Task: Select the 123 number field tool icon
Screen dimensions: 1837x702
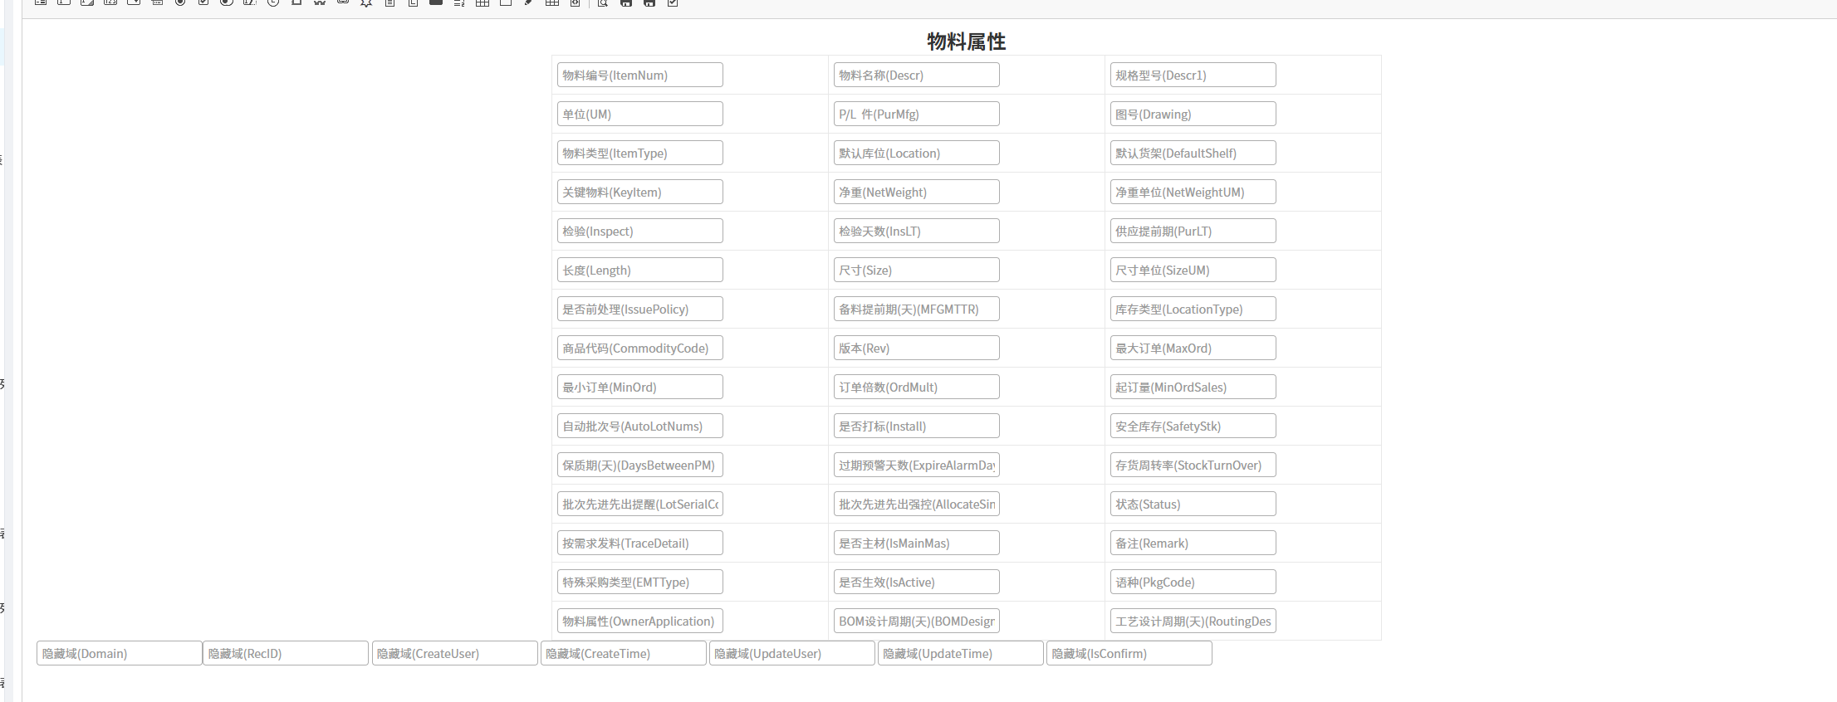Action: point(110,2)
